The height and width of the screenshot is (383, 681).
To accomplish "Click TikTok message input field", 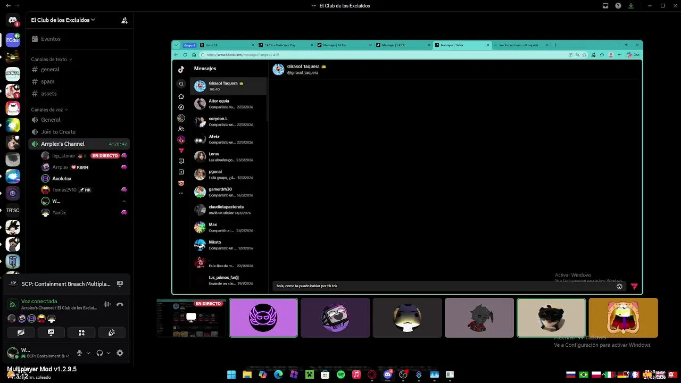I will (444, 286).
